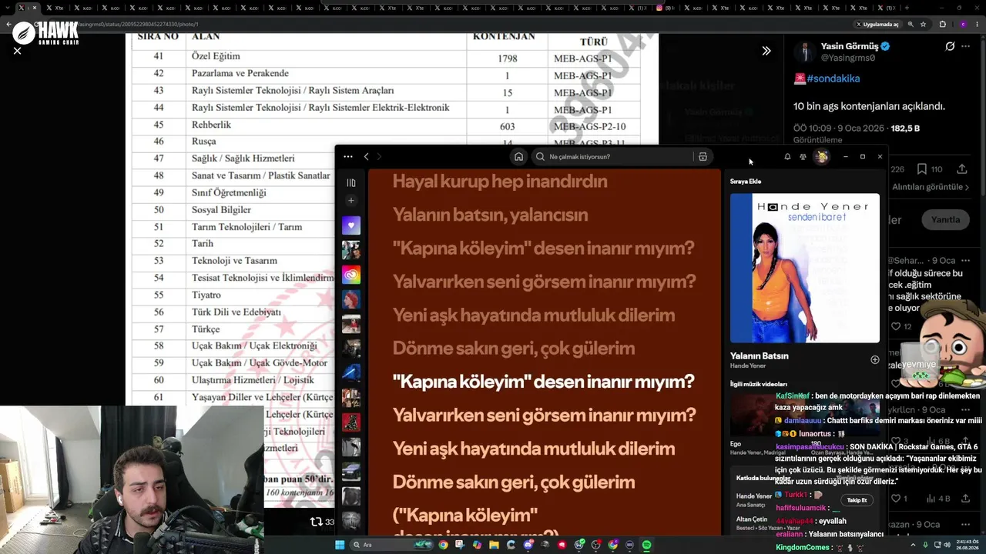Open taskbar clock showing 2:41:43

pos(968,545)
